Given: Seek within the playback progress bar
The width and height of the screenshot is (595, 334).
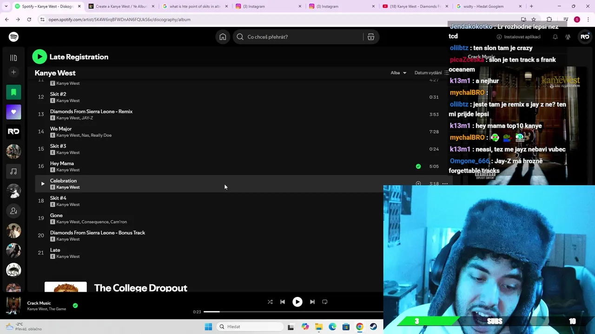Looking at the screenshot, I should coord(293,312).
